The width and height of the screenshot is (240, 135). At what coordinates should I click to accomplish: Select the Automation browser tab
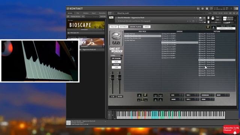[102, 13]
